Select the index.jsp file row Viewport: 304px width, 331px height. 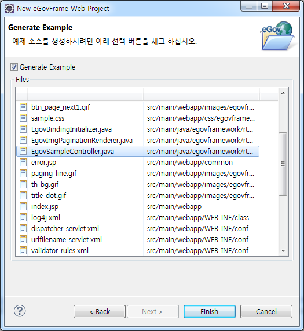coord(138,206)
